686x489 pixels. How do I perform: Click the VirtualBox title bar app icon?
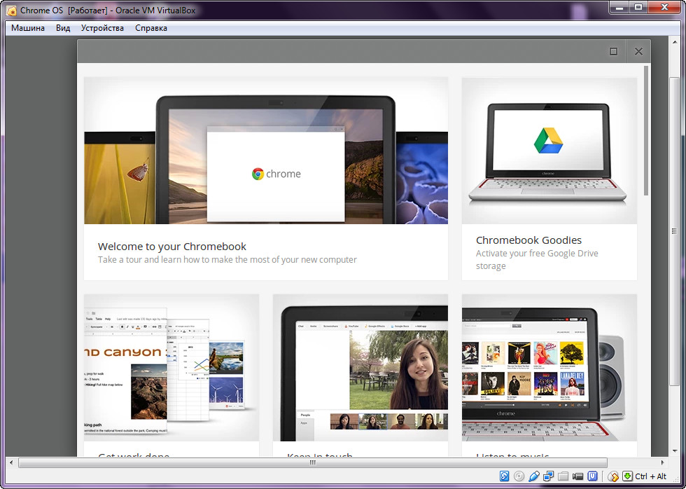click(x=11, y=10)
